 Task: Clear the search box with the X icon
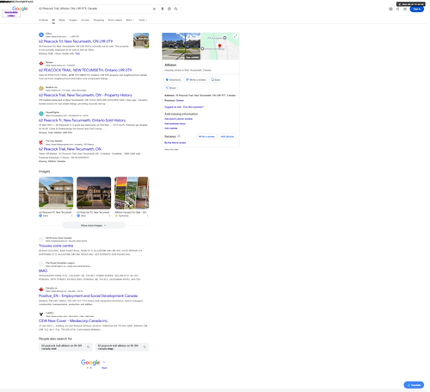pyautogui.click(x=154, y=9)
